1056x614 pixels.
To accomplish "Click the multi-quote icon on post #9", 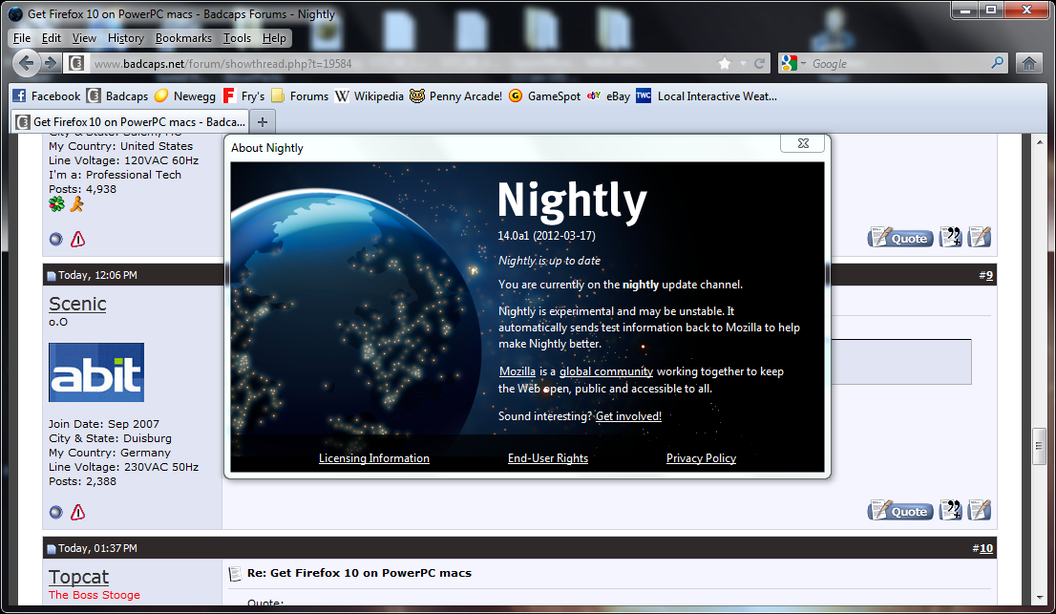I will [x=951, y=510].
